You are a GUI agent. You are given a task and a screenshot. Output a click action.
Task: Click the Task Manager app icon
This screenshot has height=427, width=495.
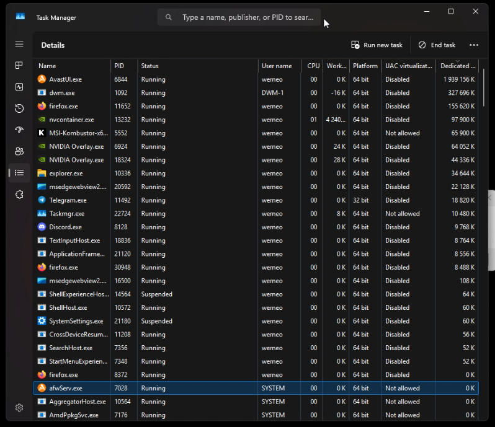[x=20, y=16]
